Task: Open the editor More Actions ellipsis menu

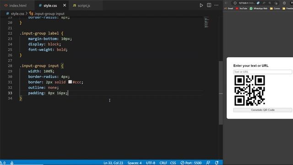Action: 217,5
